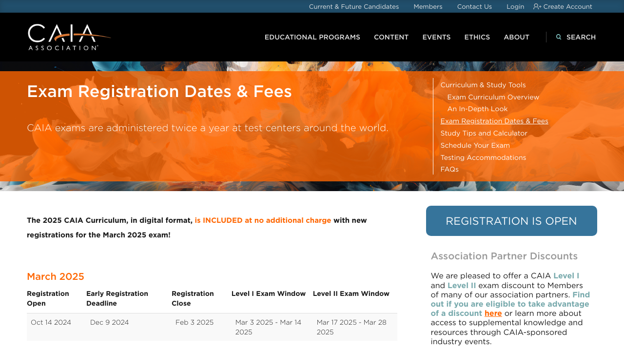Go to Contact Us page
Screen dimensions: 624x351
(x=474, y=6)
